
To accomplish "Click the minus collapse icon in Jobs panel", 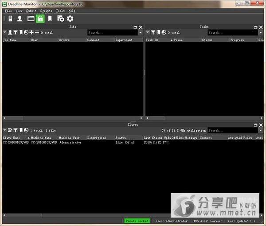I will point(37,32).
